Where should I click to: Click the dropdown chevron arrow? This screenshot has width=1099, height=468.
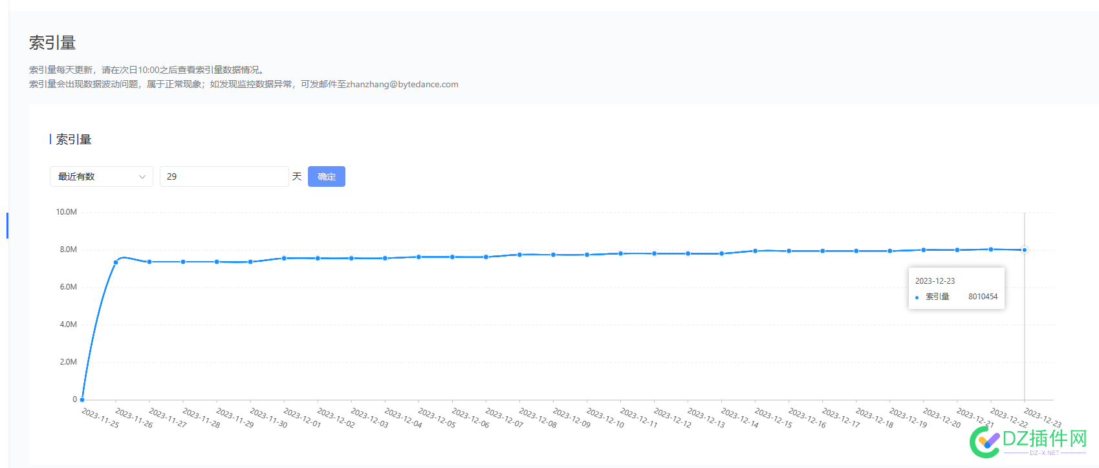click(142, 176)
